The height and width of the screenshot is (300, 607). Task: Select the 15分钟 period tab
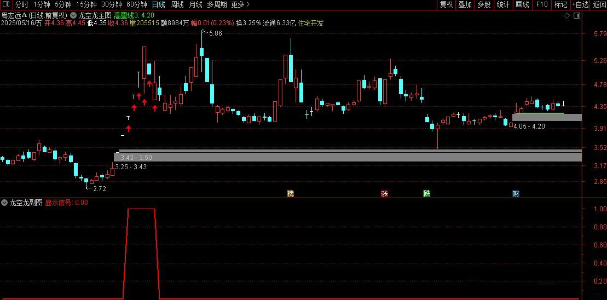[86, 4]
